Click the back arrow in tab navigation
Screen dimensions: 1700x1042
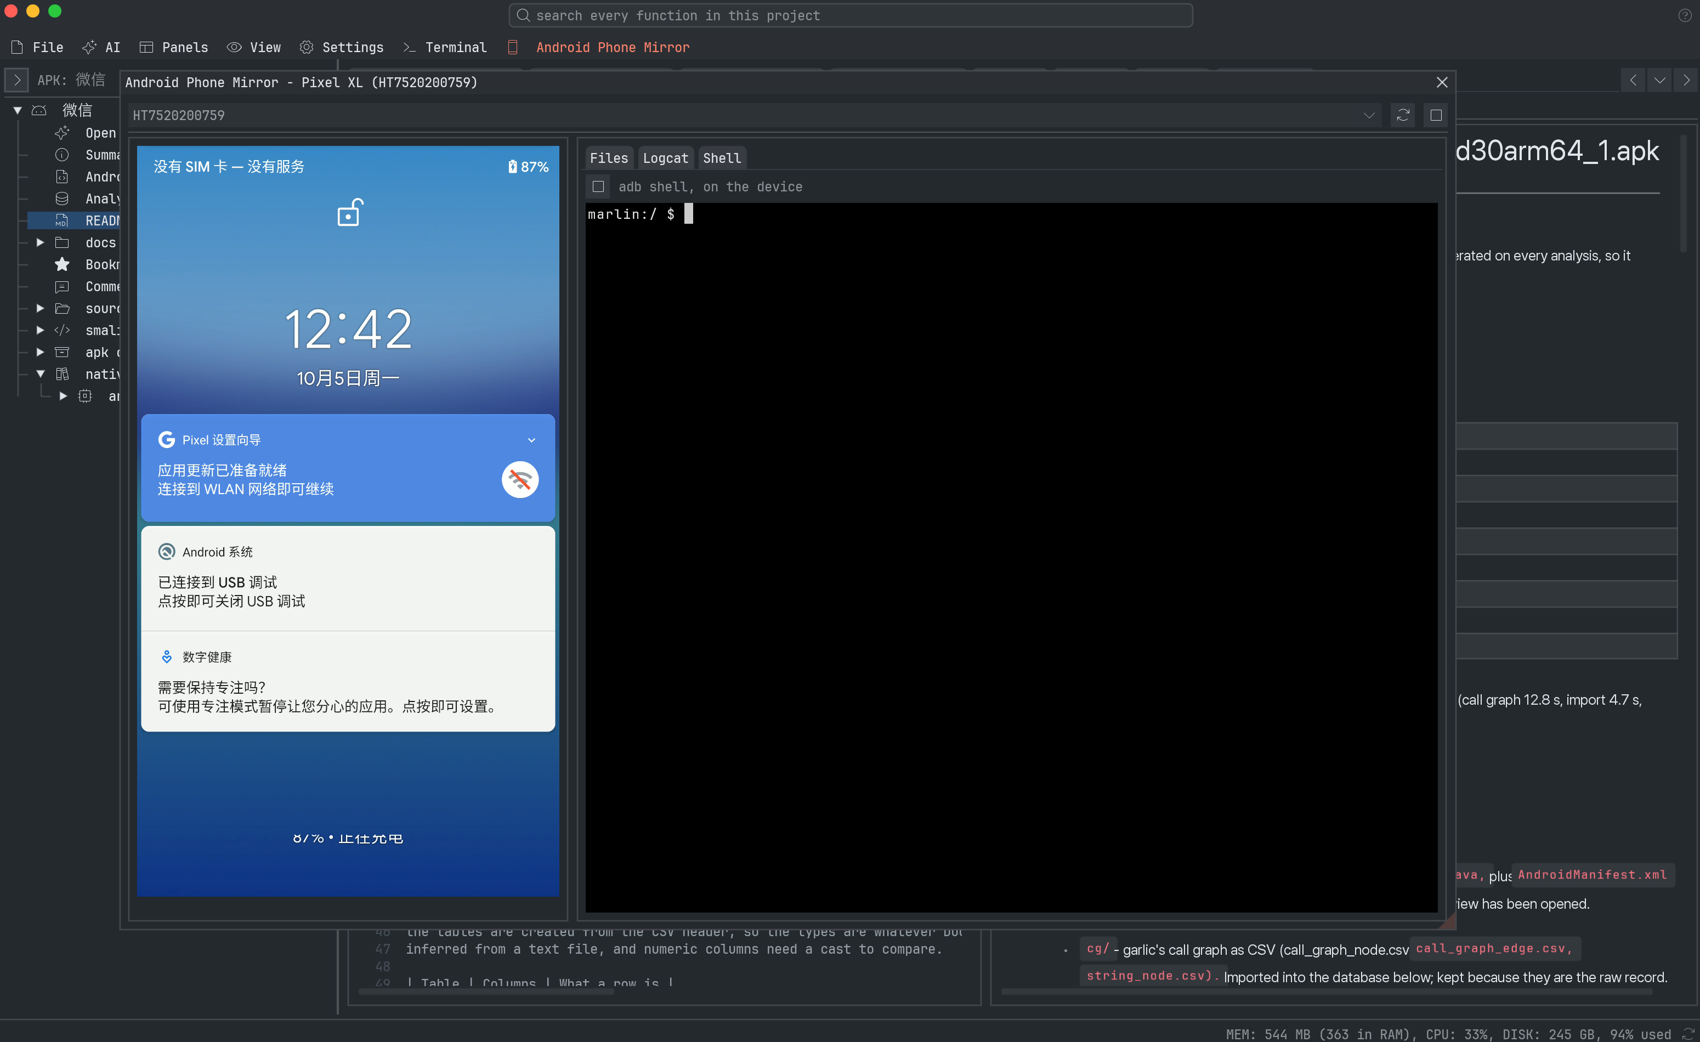[x=1633, y=80]
